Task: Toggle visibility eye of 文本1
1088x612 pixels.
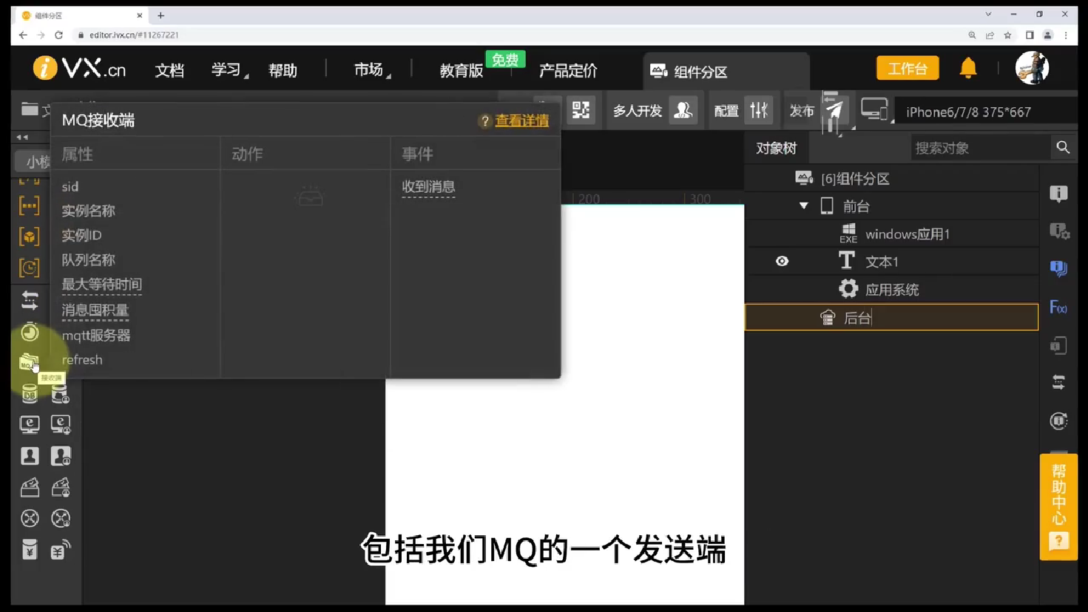Action: point(782,261)
